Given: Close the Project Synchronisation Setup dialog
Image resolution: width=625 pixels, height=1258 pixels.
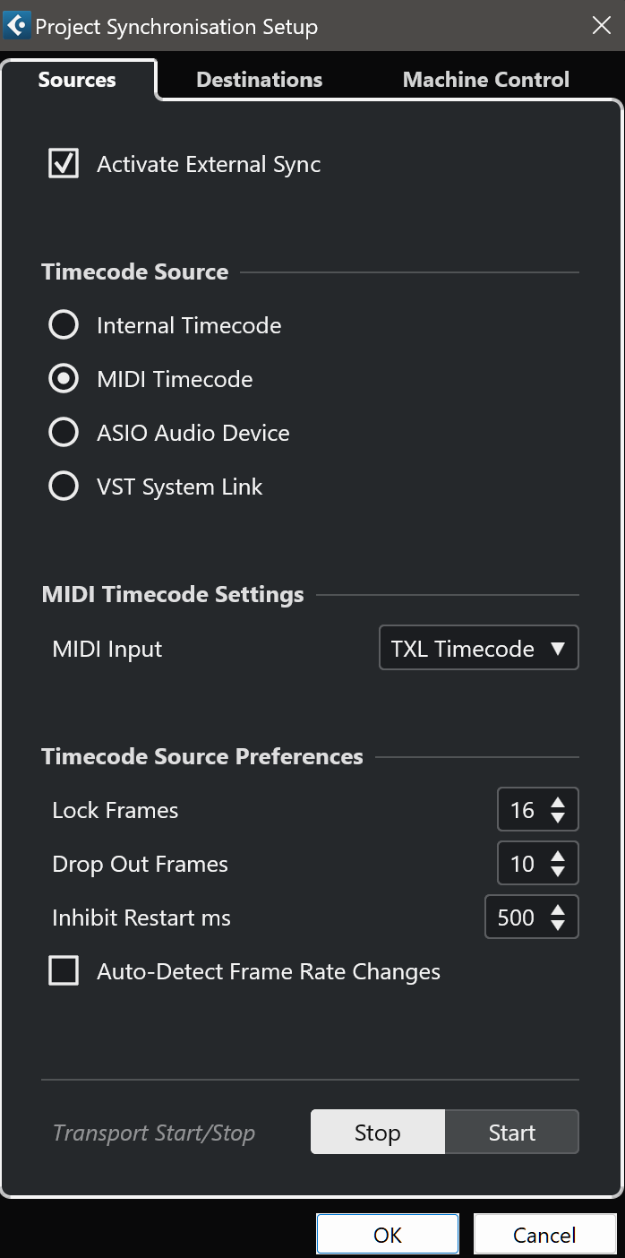Looking at the screenshot, I should click(x=602, y=26).
